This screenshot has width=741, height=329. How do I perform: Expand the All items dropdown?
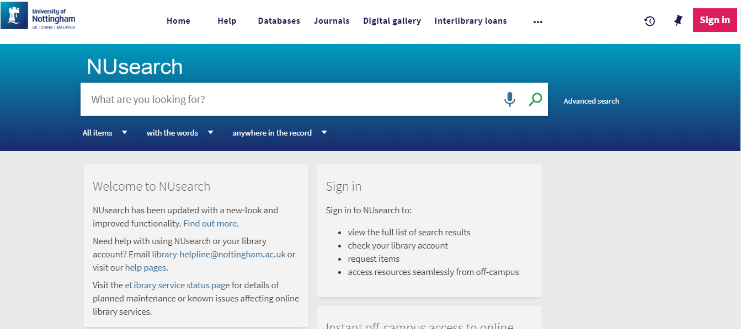point(105,133)
